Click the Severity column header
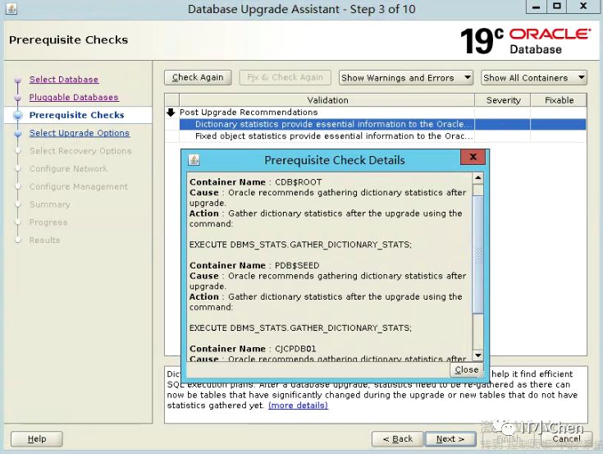The width and height of the screenshot is (603, 454). pos(503,100)
